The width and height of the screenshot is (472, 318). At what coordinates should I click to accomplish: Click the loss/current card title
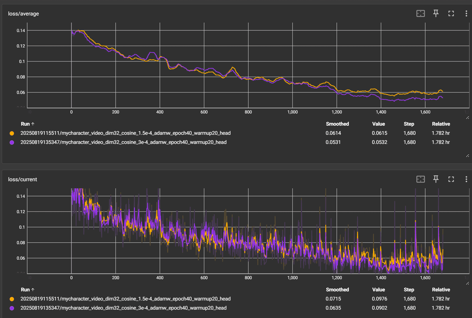[22, 179]
